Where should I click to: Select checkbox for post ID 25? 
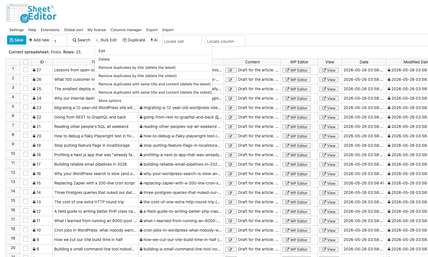tap(26, 88)
